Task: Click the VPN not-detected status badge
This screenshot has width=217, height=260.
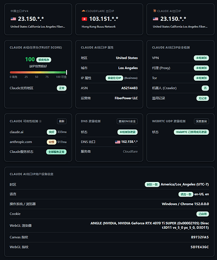Action: pyautogui.click(x=201, y=58)
